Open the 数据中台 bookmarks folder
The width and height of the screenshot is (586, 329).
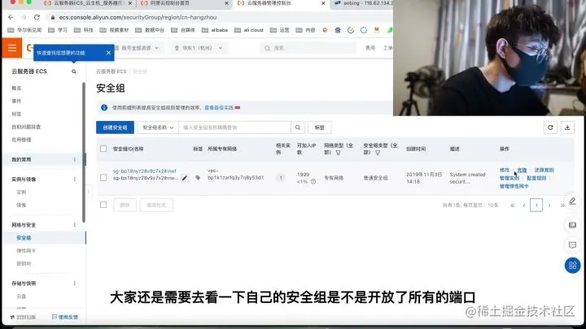point(150,30)
